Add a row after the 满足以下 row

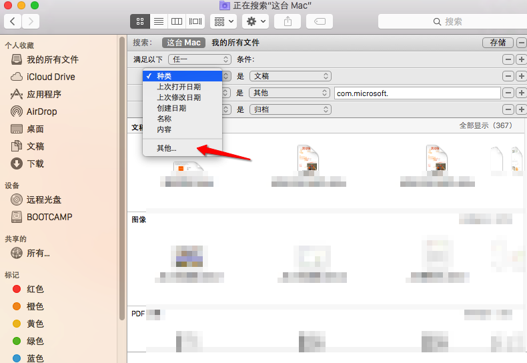pyautogui.click(x=521, y=59)
